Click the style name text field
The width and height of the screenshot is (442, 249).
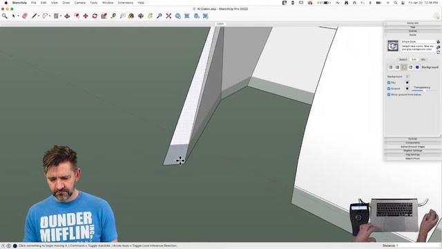[418, 41]
